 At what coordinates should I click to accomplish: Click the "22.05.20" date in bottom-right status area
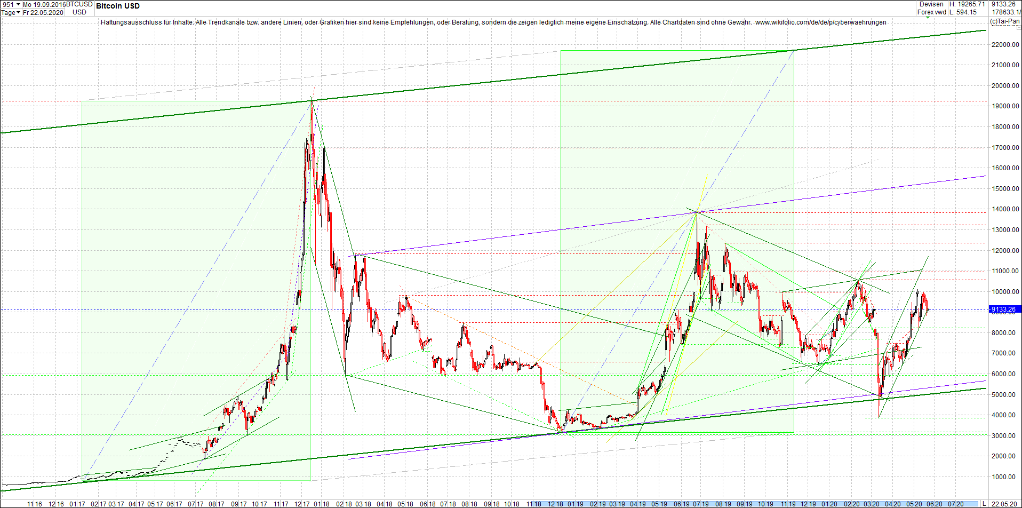(1005, 504)
